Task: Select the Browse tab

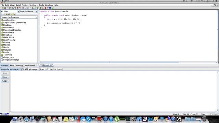Action: [x=5, y=65]
